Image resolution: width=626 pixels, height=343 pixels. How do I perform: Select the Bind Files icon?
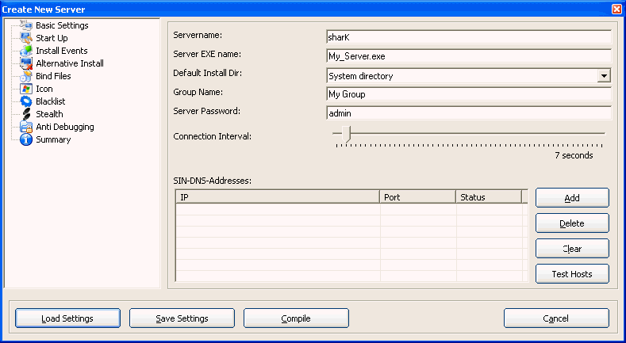click(x=25, y=76)
